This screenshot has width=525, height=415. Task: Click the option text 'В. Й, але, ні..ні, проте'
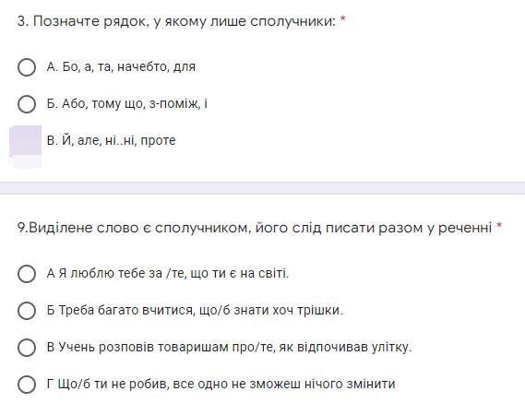tap(111, 140)
